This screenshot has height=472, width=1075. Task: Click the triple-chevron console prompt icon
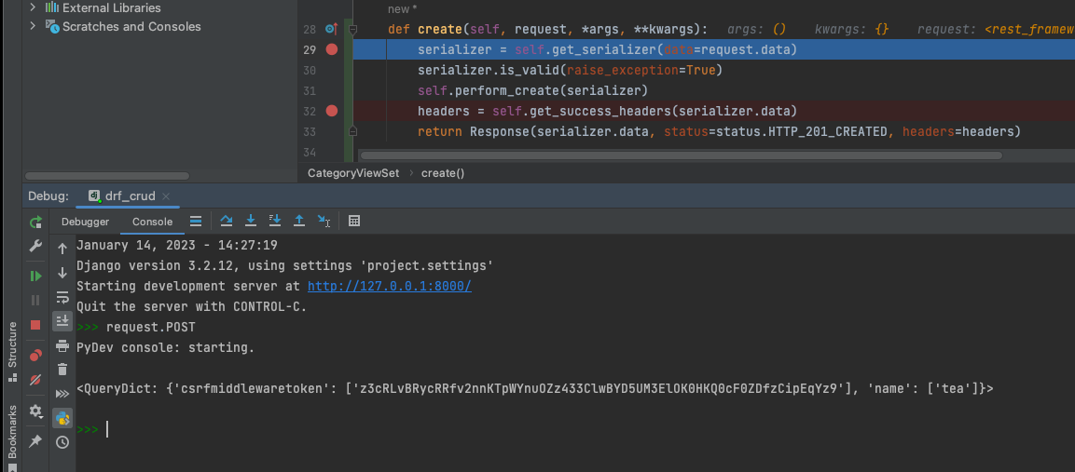62,394
